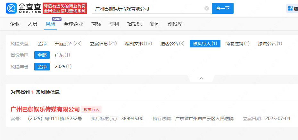
Task: Open the 商标 tab
Action: click(x=96, y=24)
